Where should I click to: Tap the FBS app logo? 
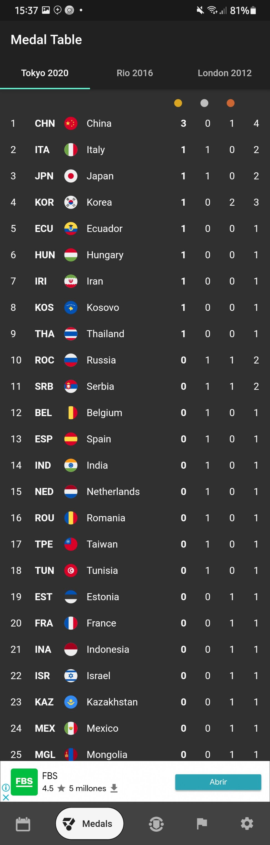click(x=24, y=782)
